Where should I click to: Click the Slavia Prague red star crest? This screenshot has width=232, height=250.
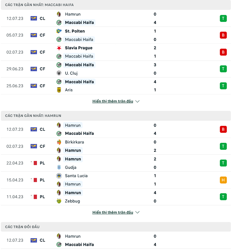(x=59, y=48)
